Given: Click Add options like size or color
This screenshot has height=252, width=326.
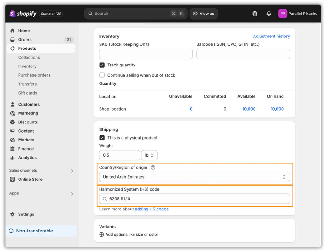Looking at the screenshot, I should pos(132,235).
